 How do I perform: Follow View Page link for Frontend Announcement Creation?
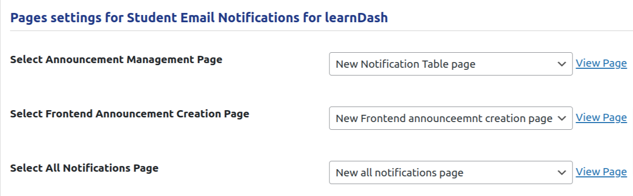coord(601,117)
